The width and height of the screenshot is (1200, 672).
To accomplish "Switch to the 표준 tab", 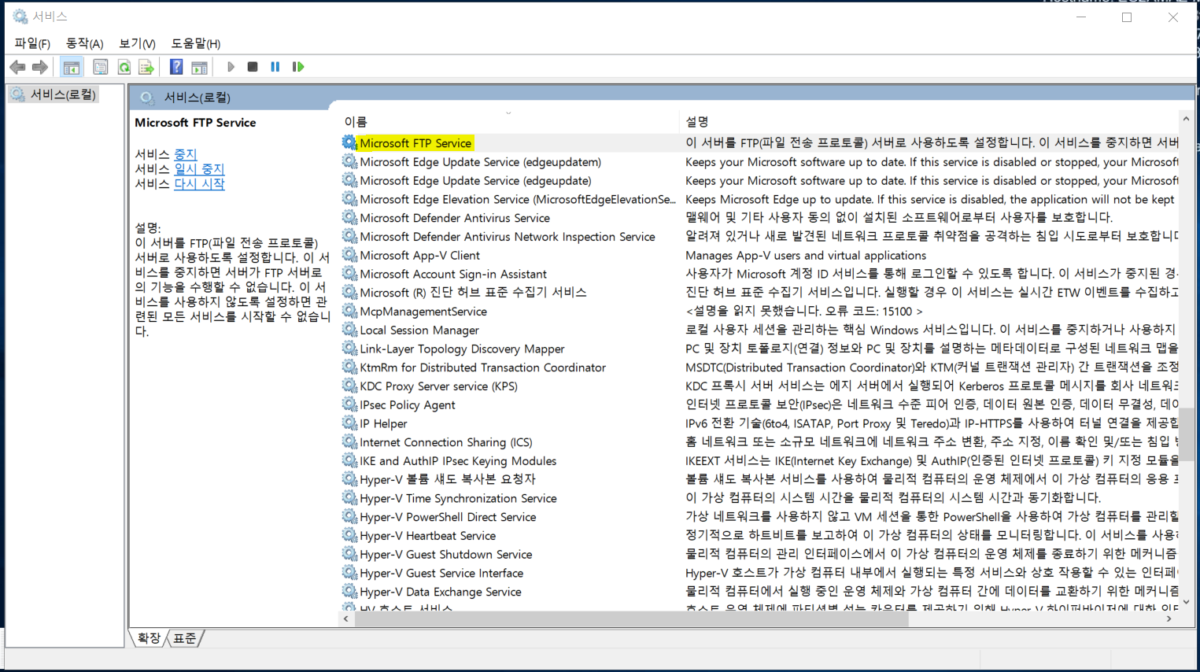I will coord(185,638).
